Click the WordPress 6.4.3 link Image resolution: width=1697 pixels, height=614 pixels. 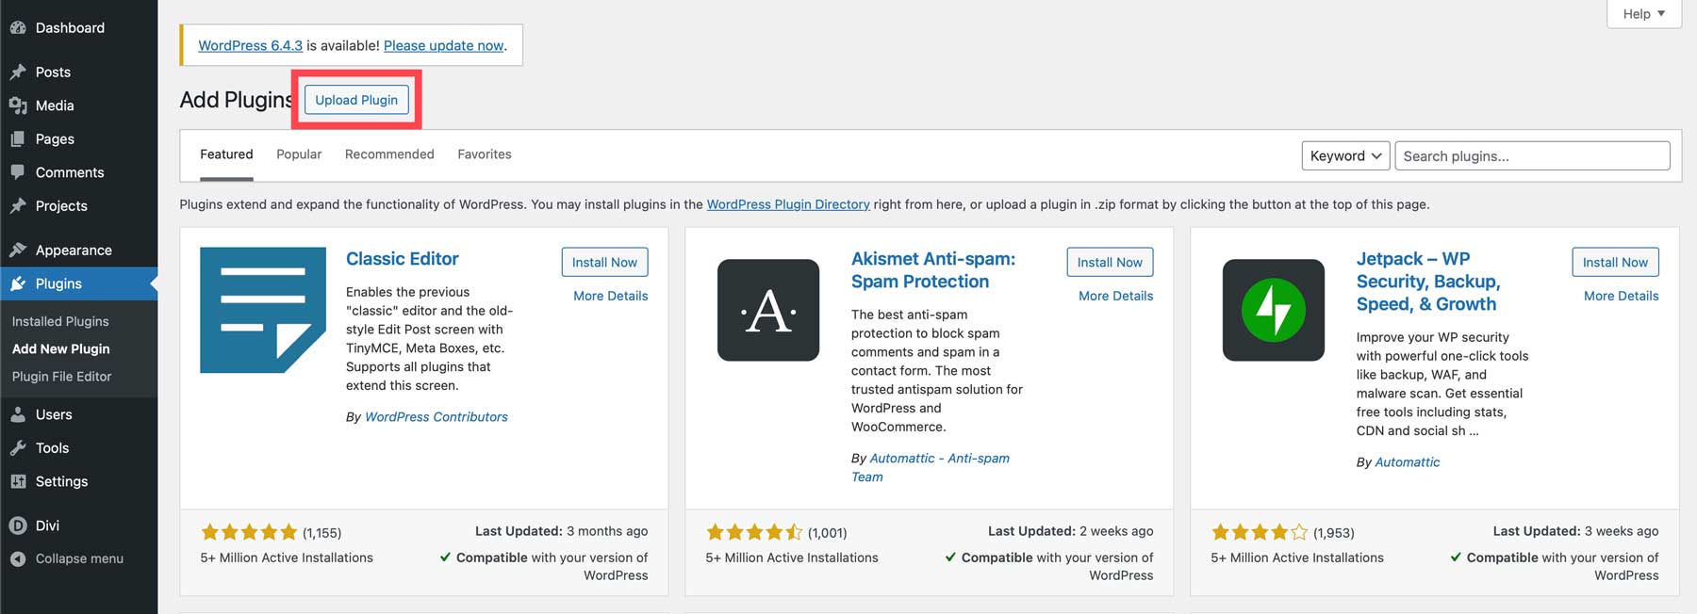coord(250,45)
